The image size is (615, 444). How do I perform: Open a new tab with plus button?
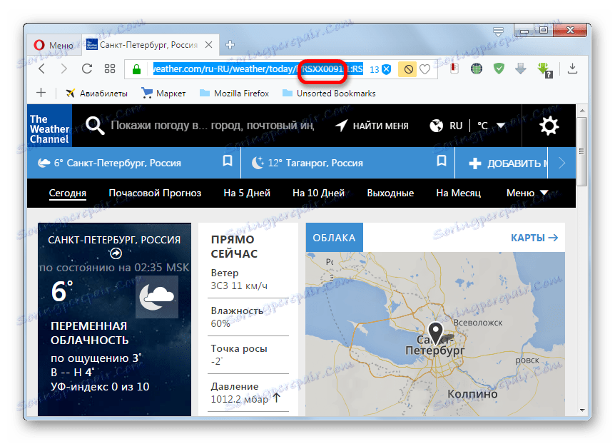click(x=230, y=45)
